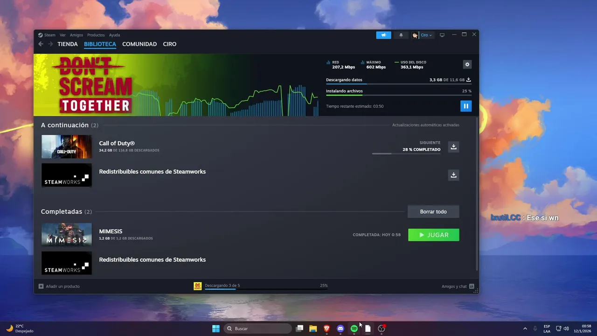This screenshot has width=597, height=336.
Task: Click the Steam announcements megaphone icon
Action: click(383, 35)
